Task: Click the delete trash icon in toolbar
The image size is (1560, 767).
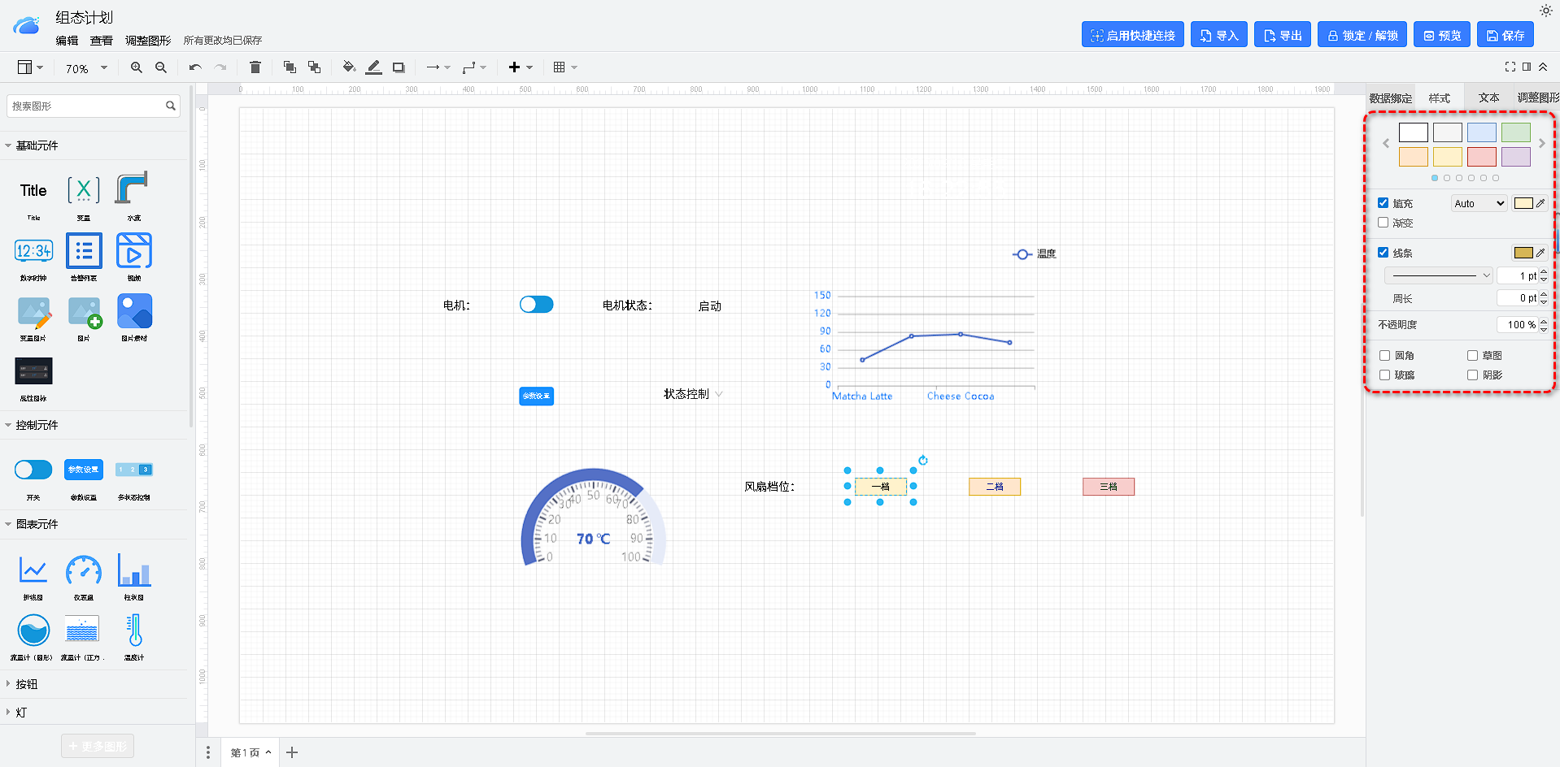Action: coord(255,67)
